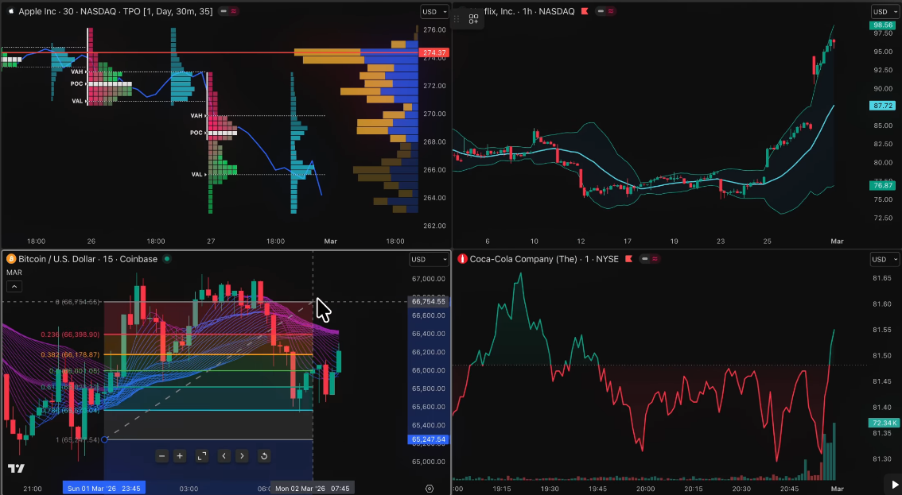
Task: Click the blue 65,247.54 price label
Action: [429, 439]
